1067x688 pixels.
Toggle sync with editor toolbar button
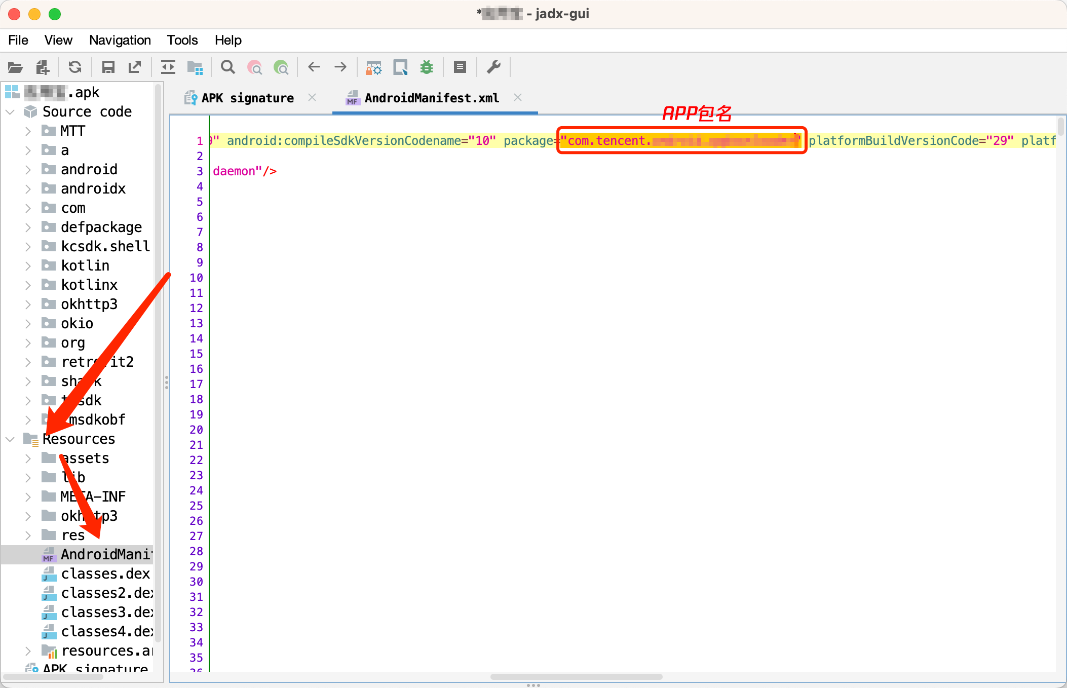point(168,67)
